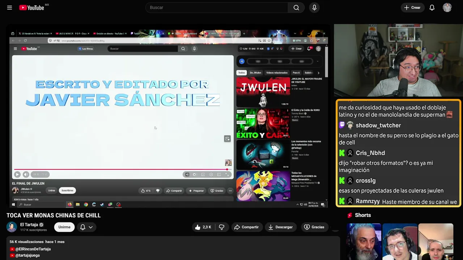Open the hamburger menu in the recorded YouTube page
The image size is (463, 260).
[15, 49]
